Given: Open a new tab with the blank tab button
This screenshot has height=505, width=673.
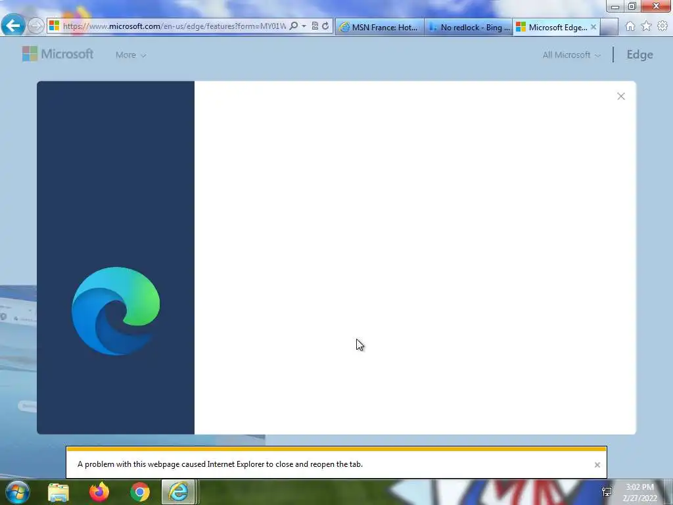Looking at the screenshot, I should (x=609, y=27).
